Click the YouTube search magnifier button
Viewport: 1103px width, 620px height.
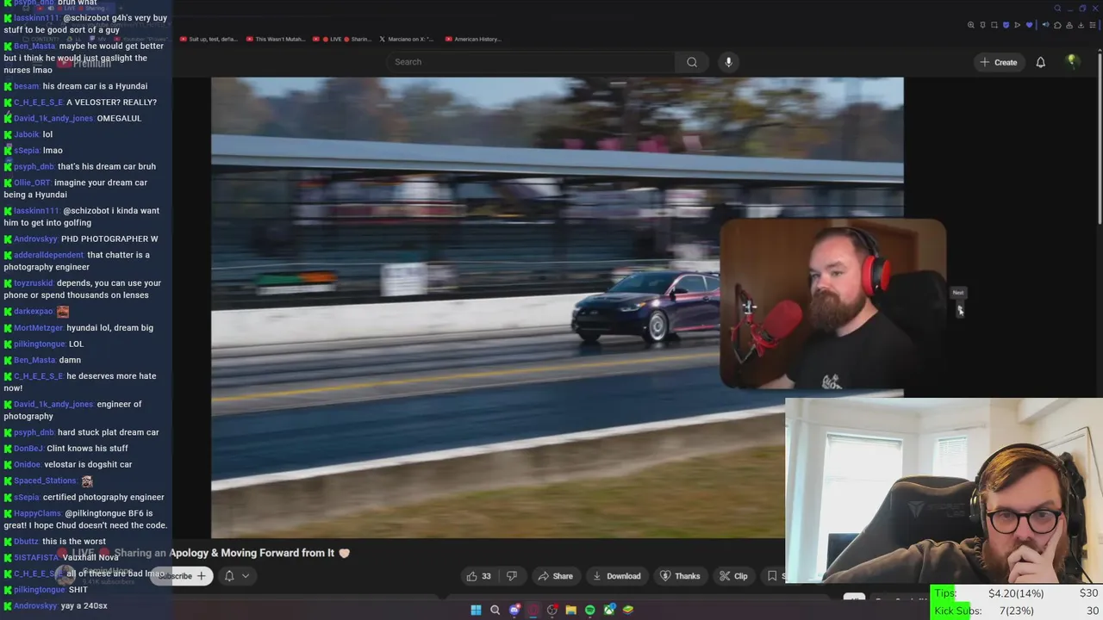(x=691, y=62)
